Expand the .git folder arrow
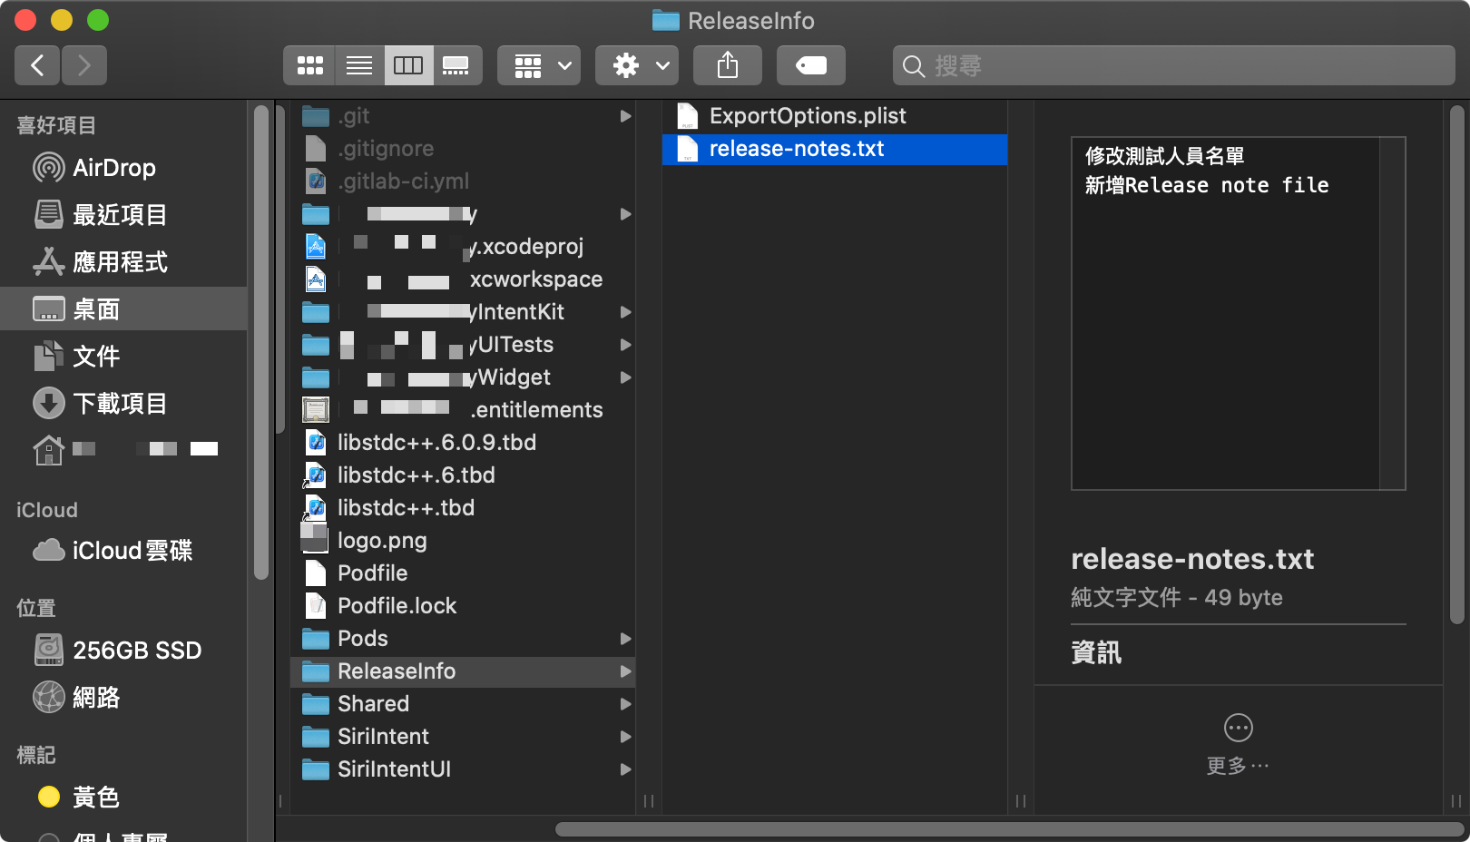 [x=625, y=116]
